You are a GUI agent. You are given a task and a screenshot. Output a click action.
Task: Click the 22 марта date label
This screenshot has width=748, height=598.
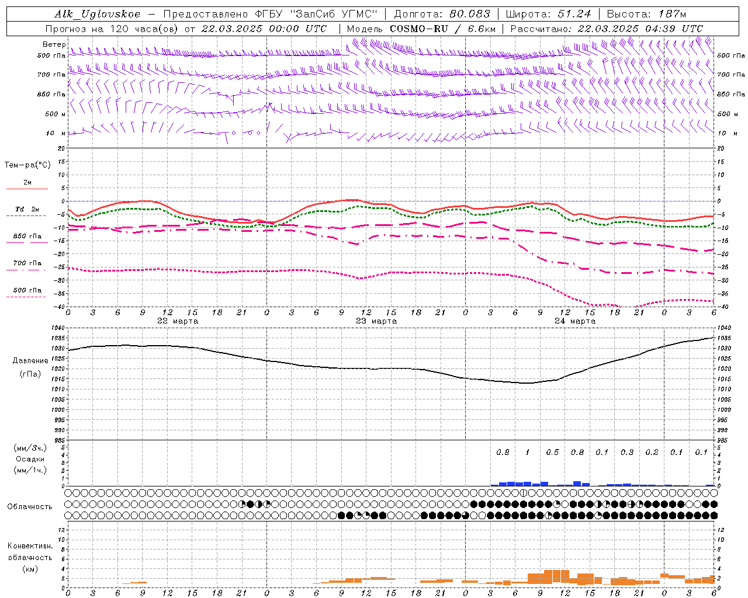[178, 321]
